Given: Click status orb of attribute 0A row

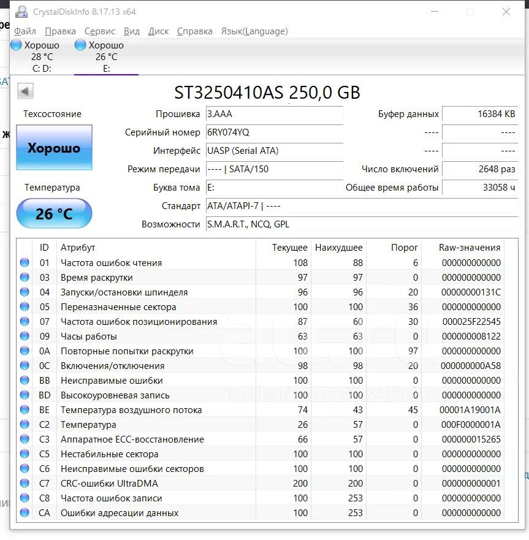Looking at the screenshot, I should click(x=25, y=351).
